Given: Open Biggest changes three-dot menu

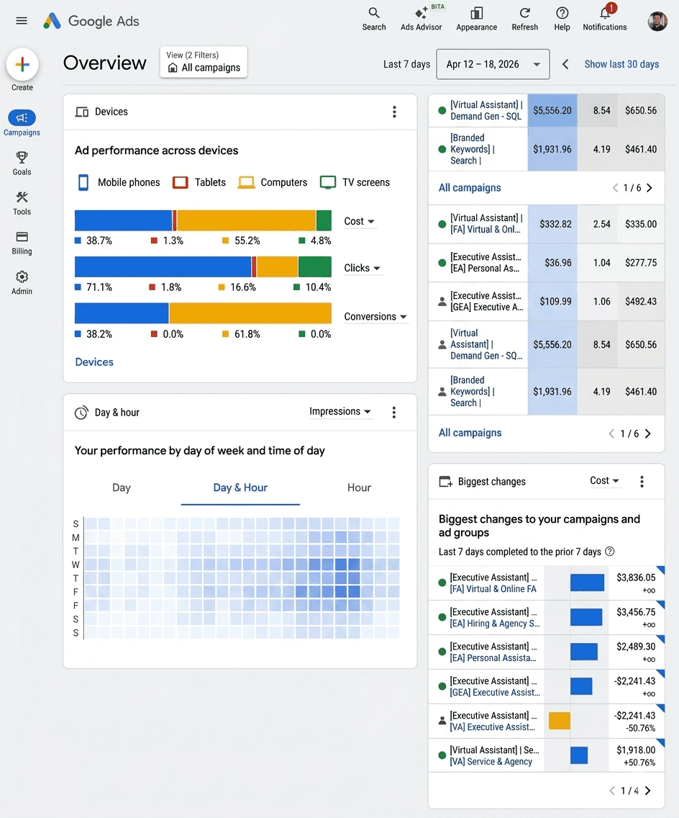Looking at the screenshot, I should click(642, 482).
